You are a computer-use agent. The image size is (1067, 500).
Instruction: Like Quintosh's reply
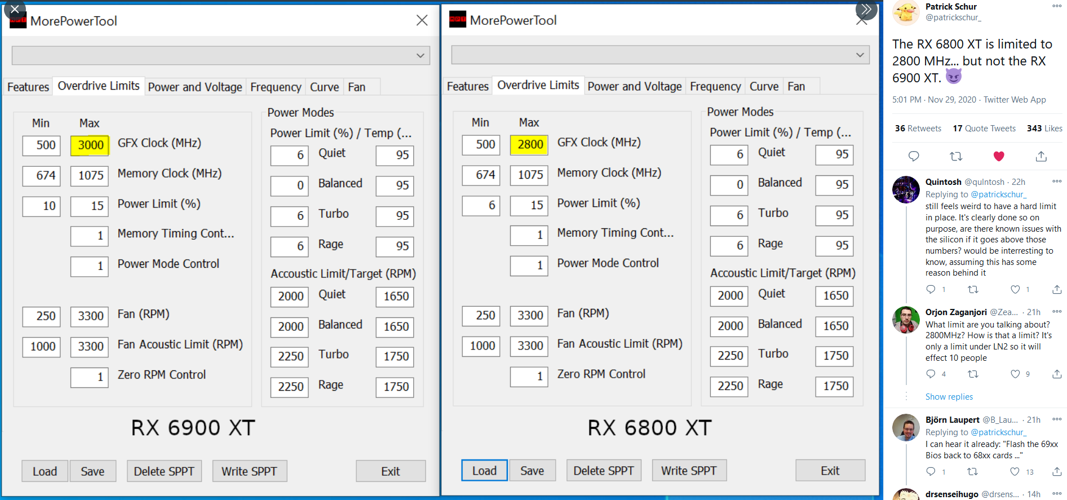[1015, 289]
